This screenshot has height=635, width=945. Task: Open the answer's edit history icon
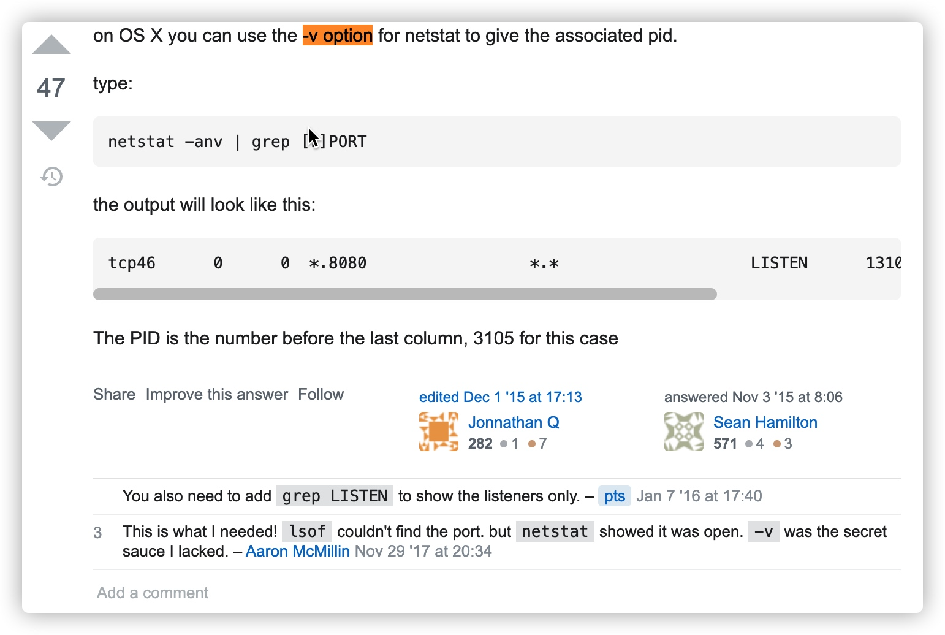51,177
